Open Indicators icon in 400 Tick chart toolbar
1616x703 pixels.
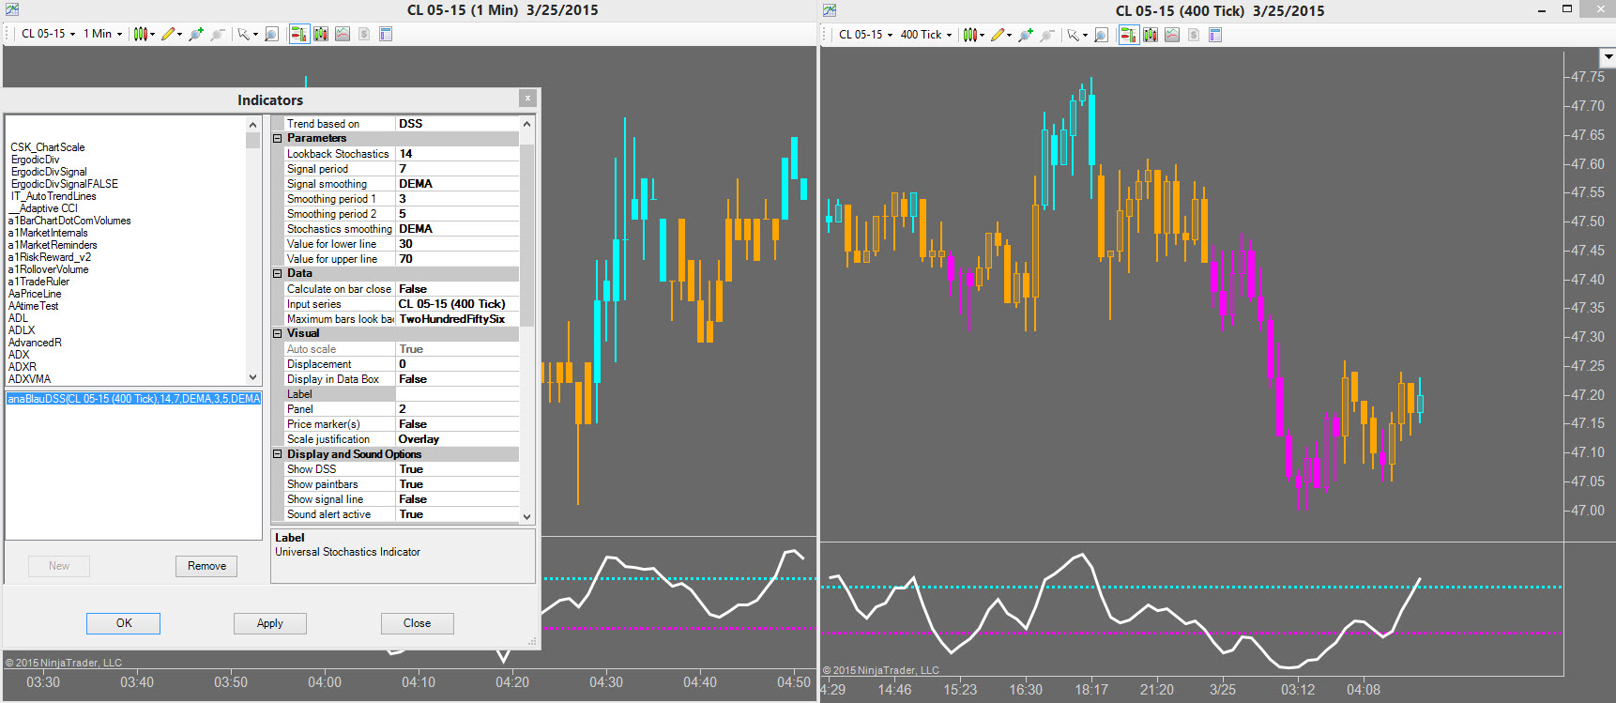coord(1172,35)
